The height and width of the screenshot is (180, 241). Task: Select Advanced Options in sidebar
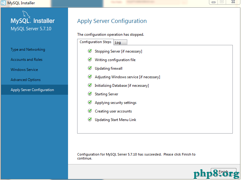26,80
